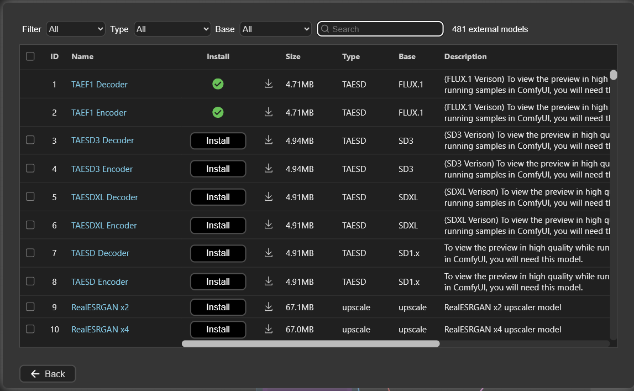The image size is (634, 391).
Task: Open the Type dropdown
Action: (x=172, y=29)
